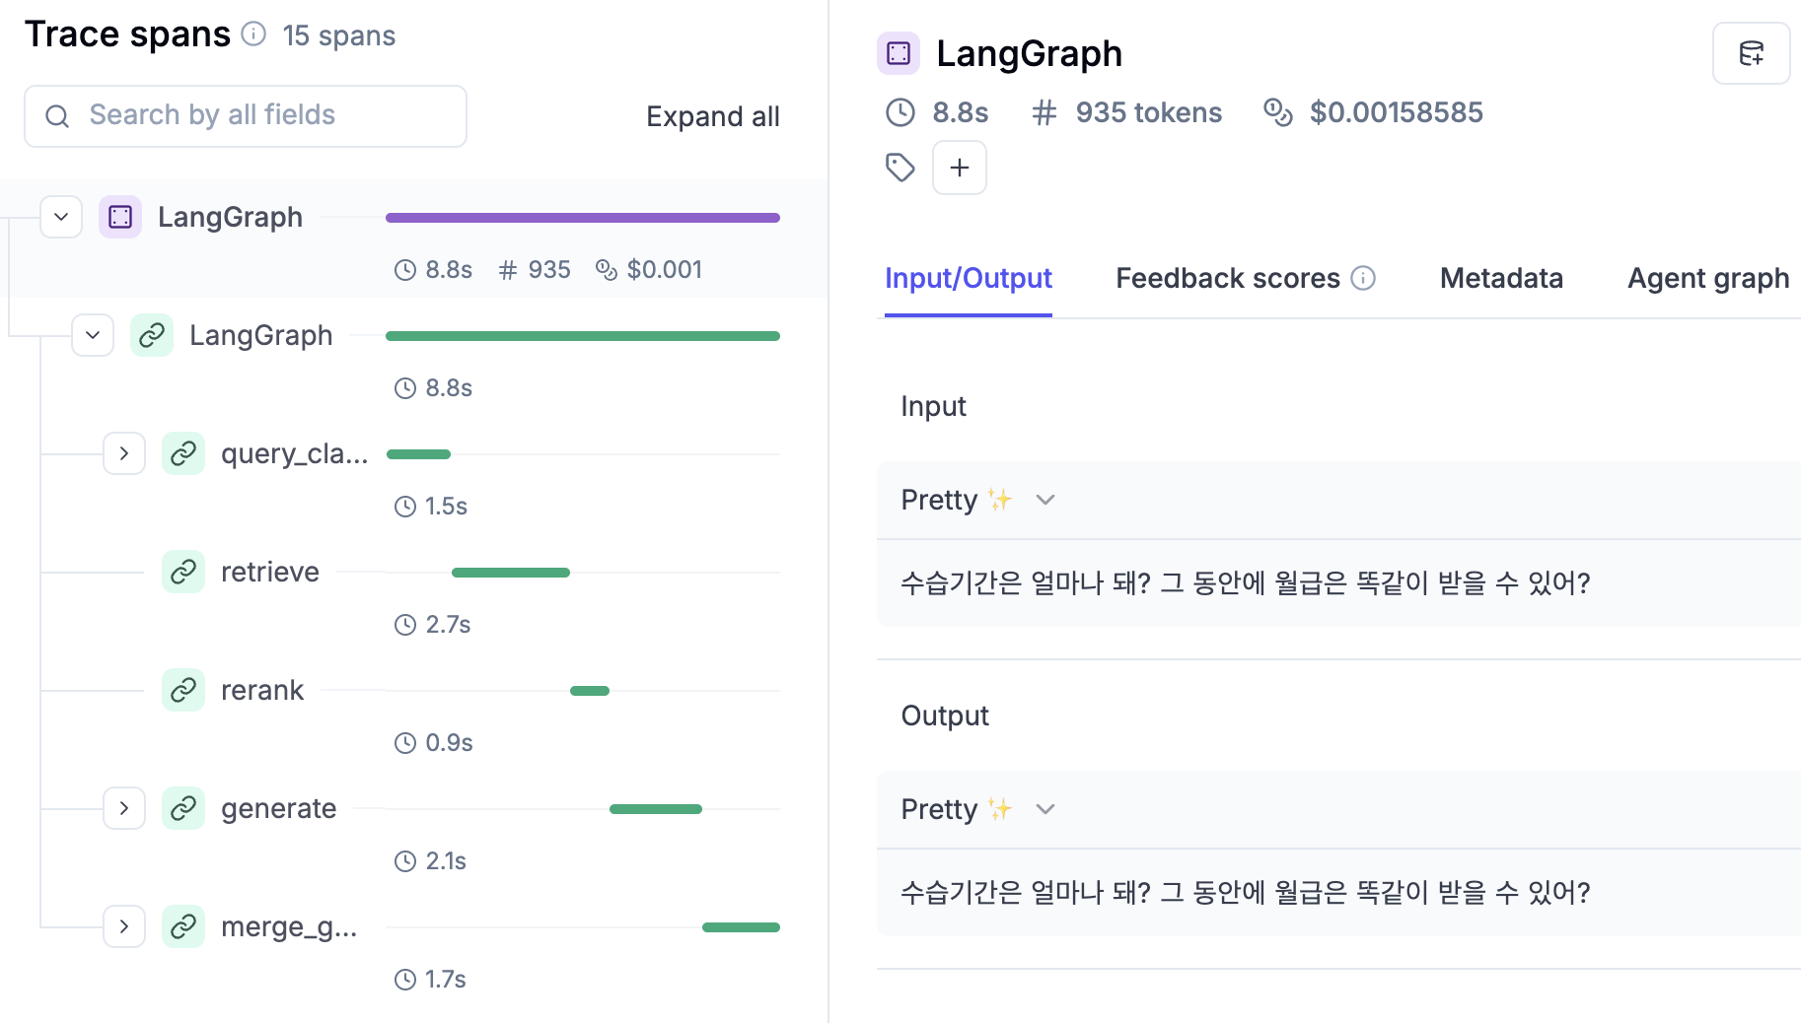This screenshot has width=1801, height=1023.
Task: Click the 2.1s duration under generate
Action: tap(446, 861)
